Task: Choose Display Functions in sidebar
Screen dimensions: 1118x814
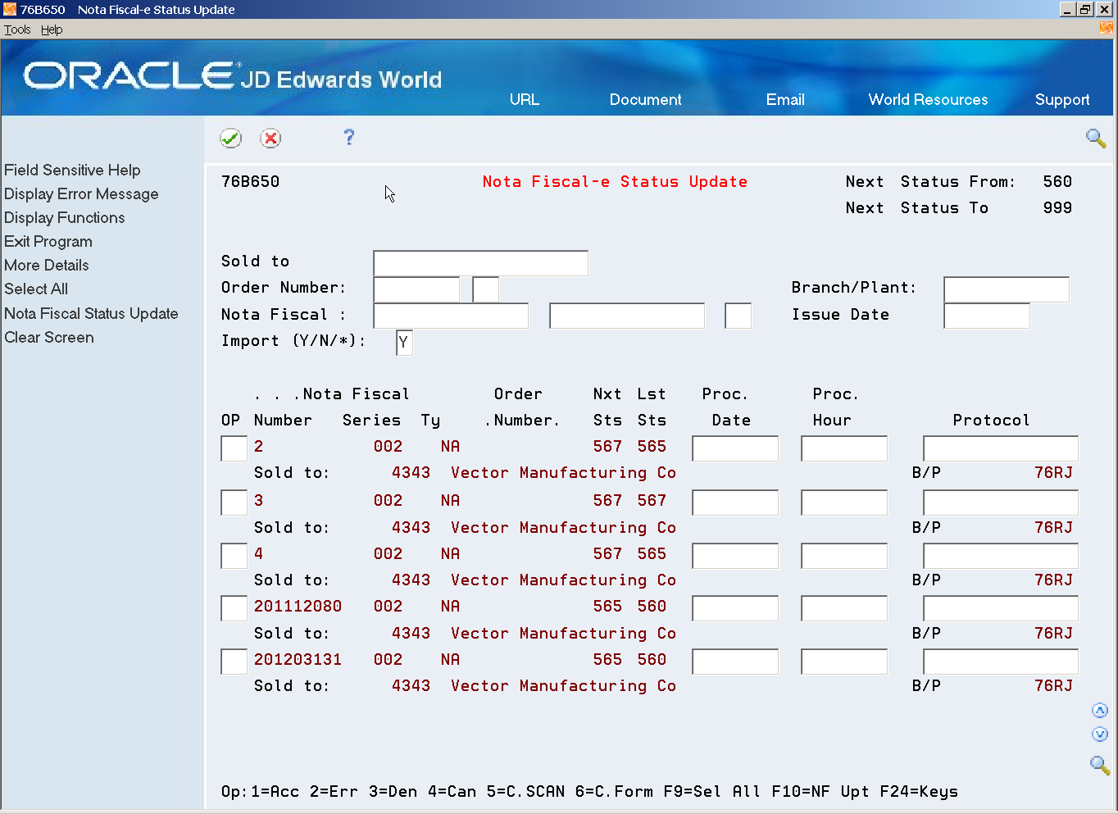Action: (65, 217)
